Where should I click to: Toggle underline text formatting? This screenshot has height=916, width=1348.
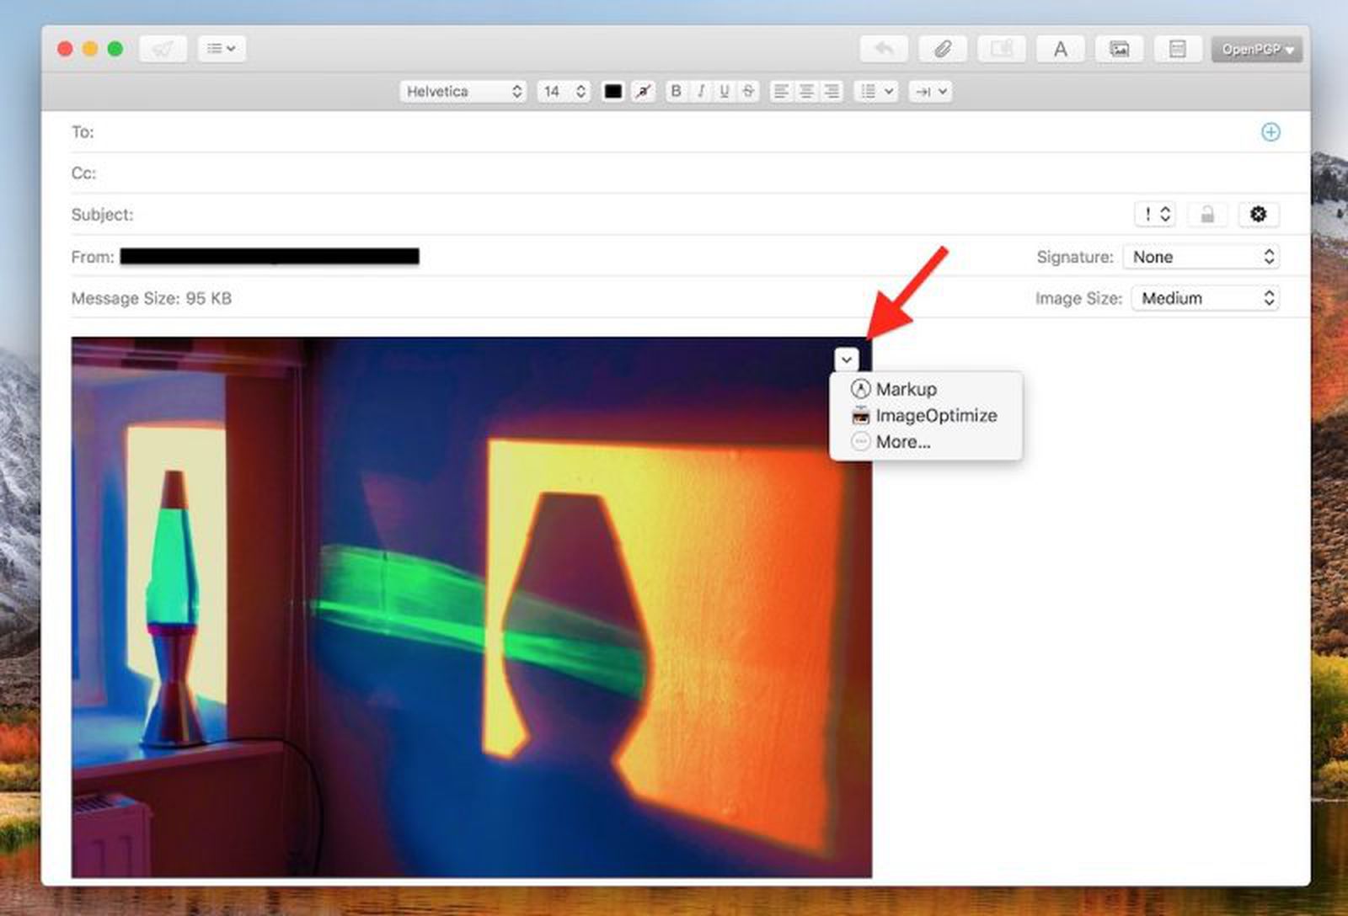point(724,91)
